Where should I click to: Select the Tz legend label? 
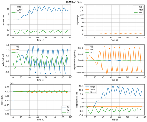click(68, 113)
